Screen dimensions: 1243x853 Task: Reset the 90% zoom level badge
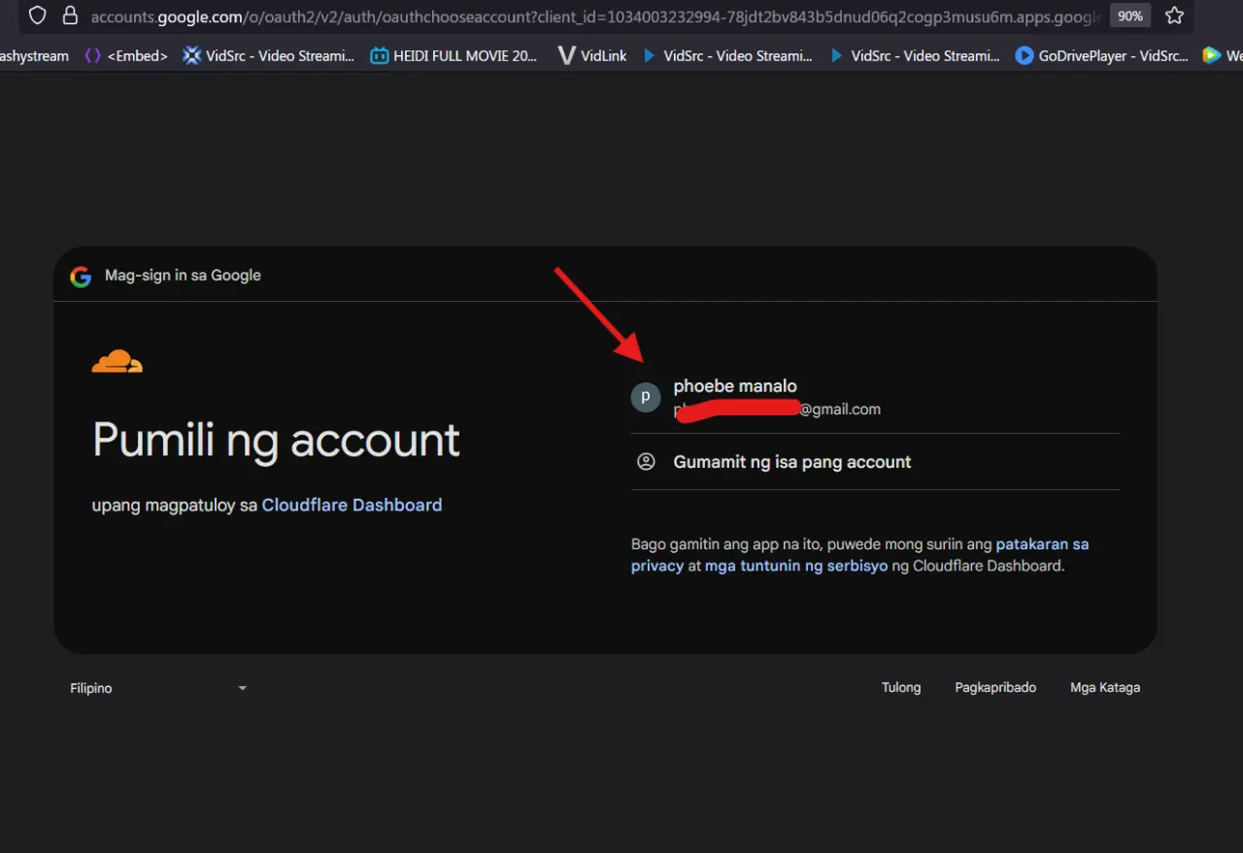pyautogui.click(x=1129, y=16)
